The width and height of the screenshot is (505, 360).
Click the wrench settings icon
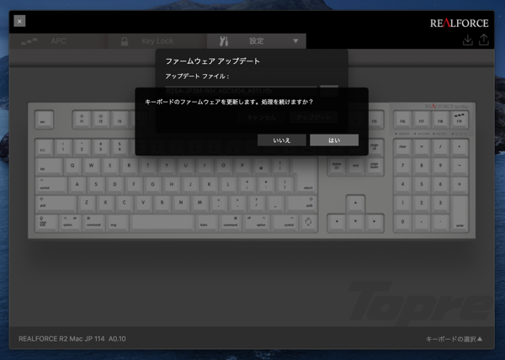224,41
